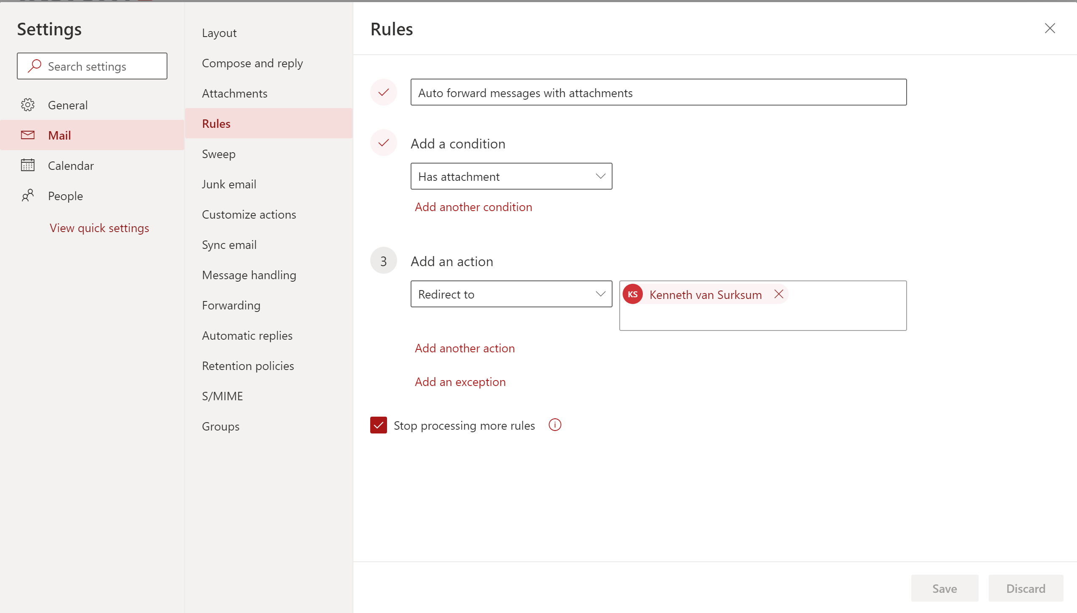Close the Settings panel with X
Screen dimensions: 1077x613
coord(1050,28)
